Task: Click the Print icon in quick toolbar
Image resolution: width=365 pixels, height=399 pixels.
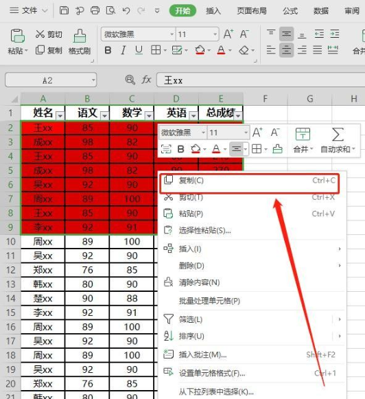Action: pos(95,11)
